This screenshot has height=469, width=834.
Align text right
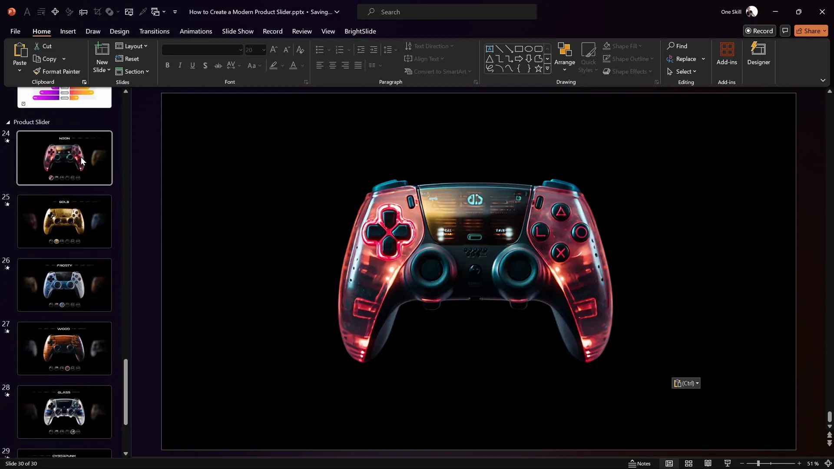click(345, 65)
